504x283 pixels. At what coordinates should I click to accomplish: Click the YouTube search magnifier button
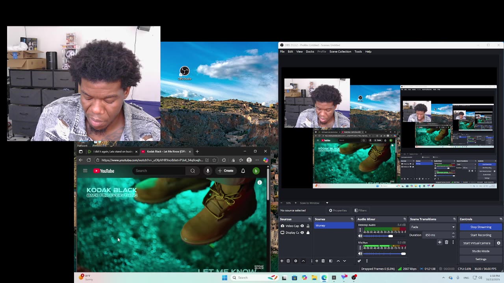pyautogui.click(x=193, y=171)
